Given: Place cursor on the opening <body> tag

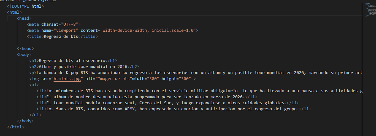Looking at the screenshot, I should coord(24,55).
